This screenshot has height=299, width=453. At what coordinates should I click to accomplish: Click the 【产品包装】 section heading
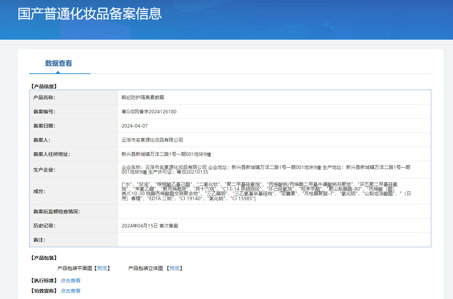pyautogui.click(x=44, y=258)
